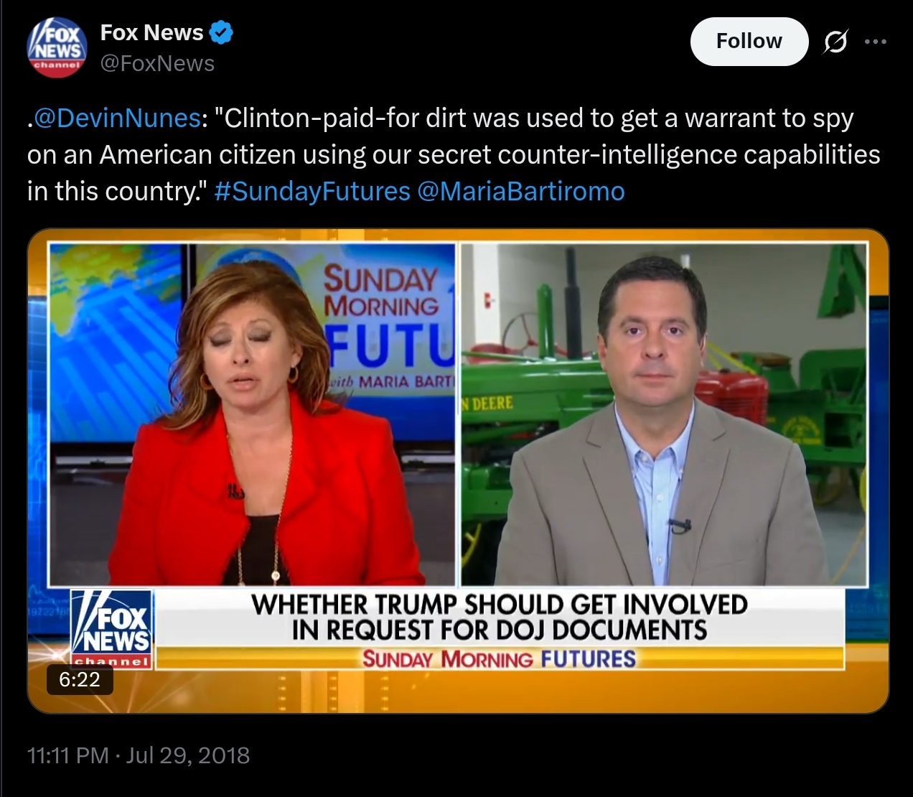Click the Jul 29, 2018 date
This screenshot has width=913, height=797.
pos(188,755)
